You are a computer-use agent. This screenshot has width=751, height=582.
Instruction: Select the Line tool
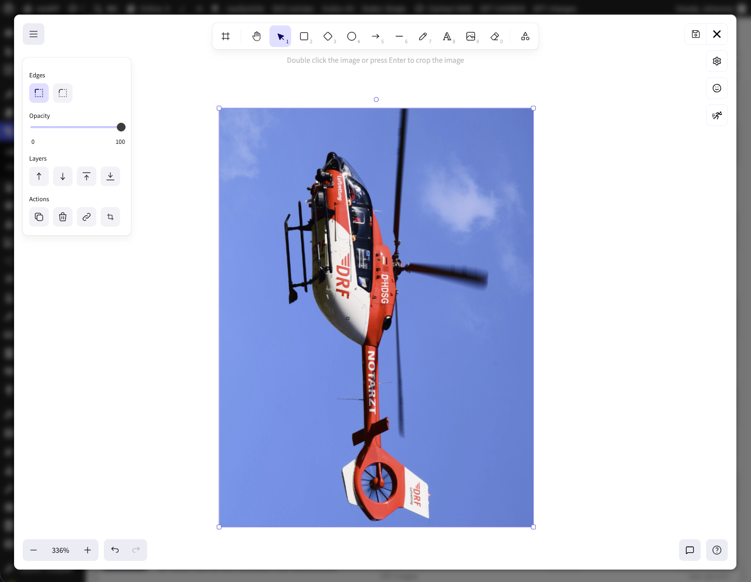(x=399, y=36)
